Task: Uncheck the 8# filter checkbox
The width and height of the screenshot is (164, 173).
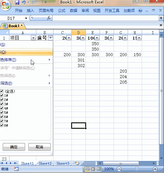Action: point(2,125)
